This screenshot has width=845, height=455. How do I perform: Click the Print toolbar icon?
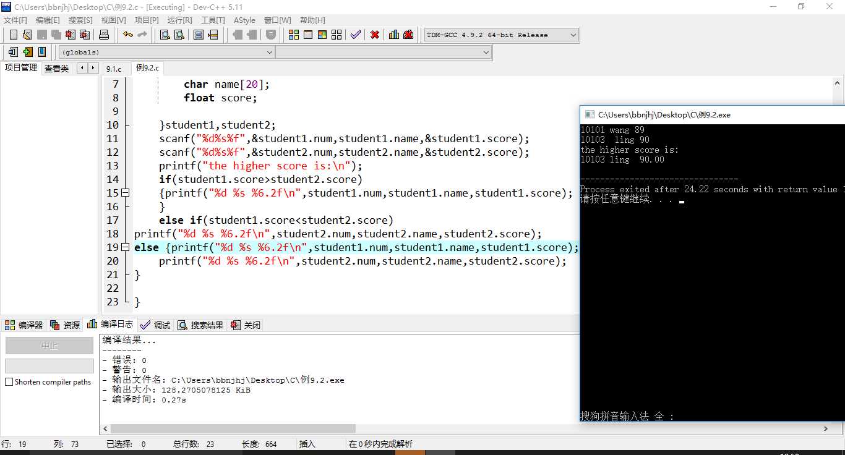(x=104, y=35)
